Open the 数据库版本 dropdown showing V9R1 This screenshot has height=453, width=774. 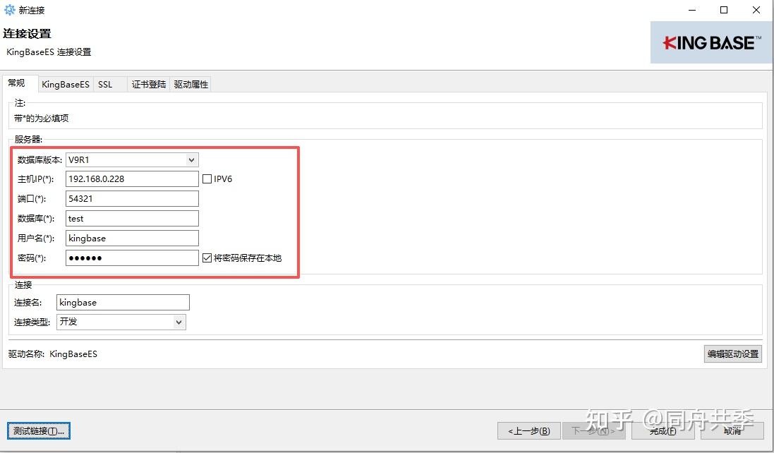point(191,159)
